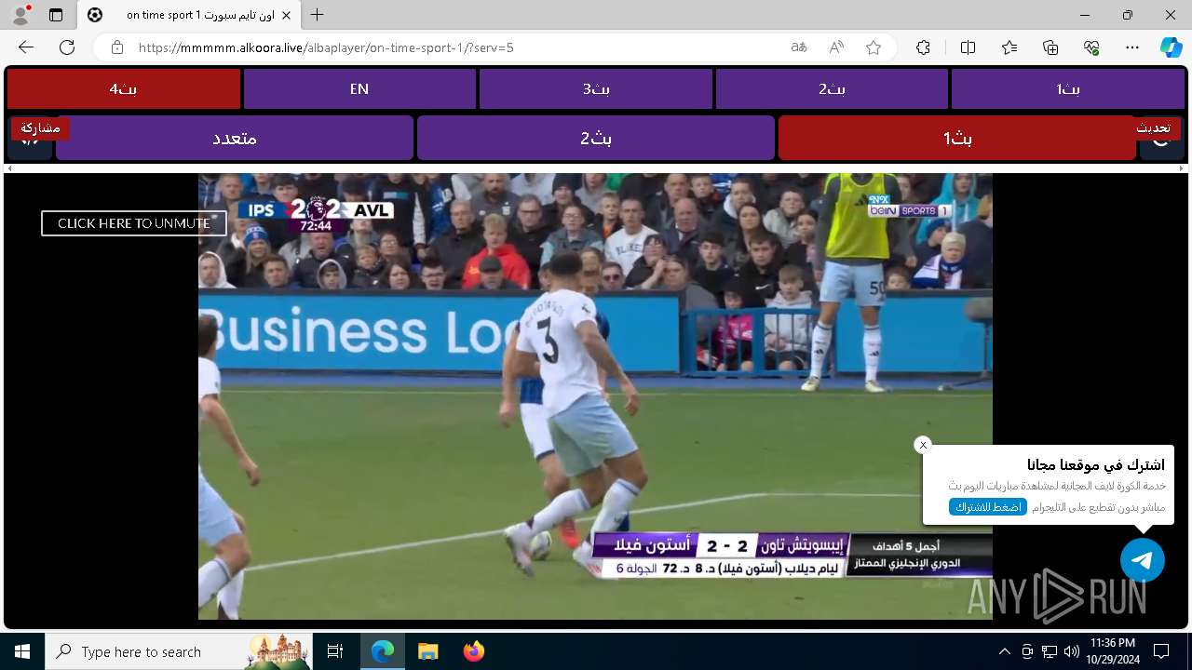Choose the متعدد multi stream button
Screen dimensions: 1192x670
click(235, 138)
